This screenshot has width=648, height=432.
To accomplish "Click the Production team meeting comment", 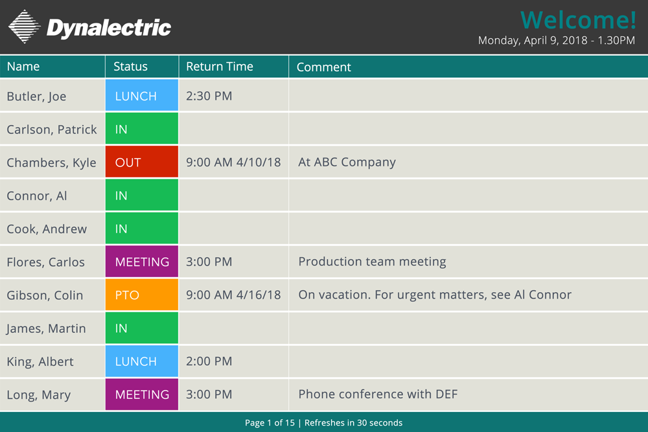I will pyautogui.click(x=372, y=262).
